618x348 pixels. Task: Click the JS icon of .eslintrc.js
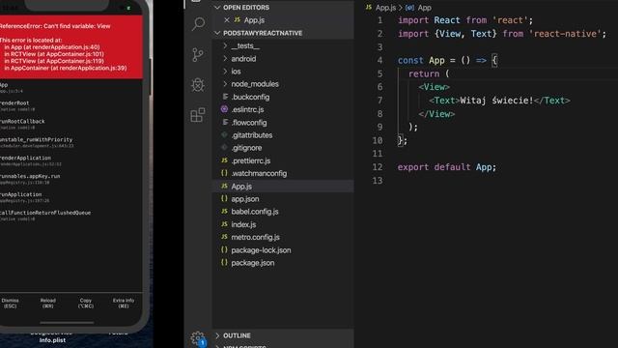click(224, 109)
